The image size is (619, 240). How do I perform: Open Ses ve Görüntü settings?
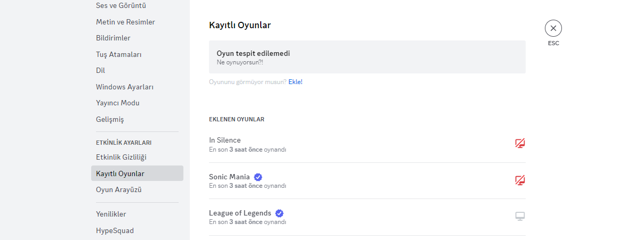pos(121,6)
